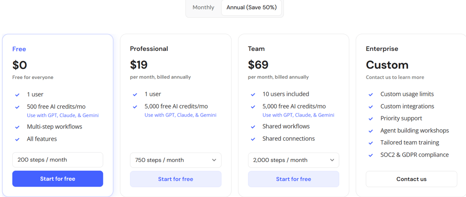The image size is (466, 197).
Task: Click checkmark icon next to Shared connections
Action: click(x=253, y=139)
